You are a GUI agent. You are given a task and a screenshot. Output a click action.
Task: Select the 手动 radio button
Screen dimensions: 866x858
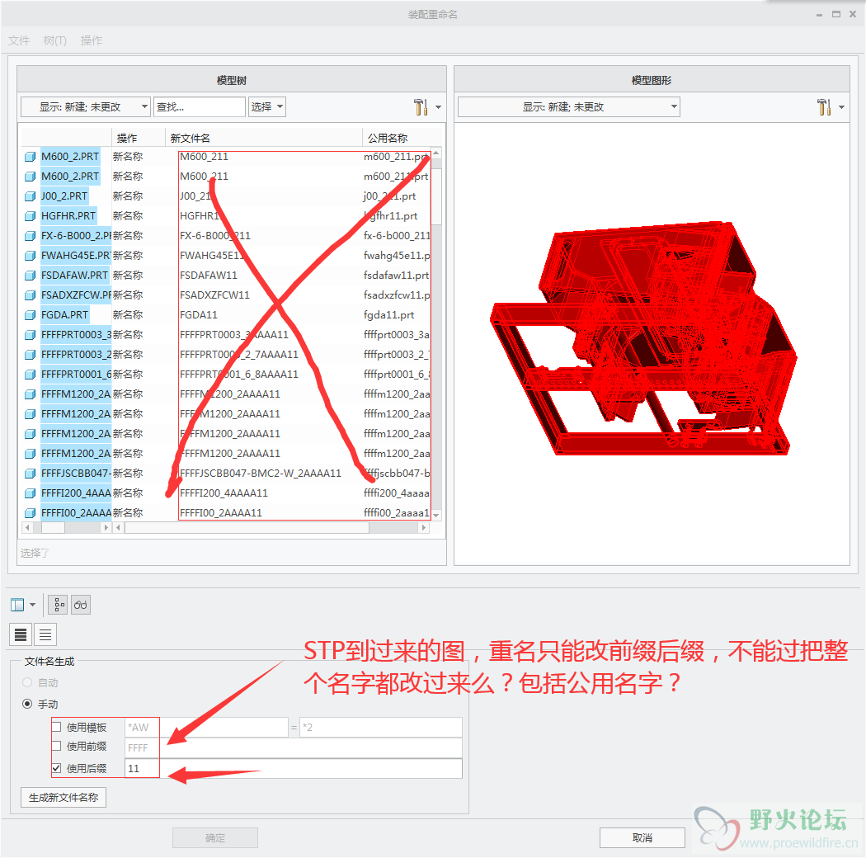(x=27, y=704)
